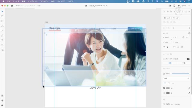Screen dimensions: 192x108
Task: Click the Height field showing 530
Action: point(168,42)
